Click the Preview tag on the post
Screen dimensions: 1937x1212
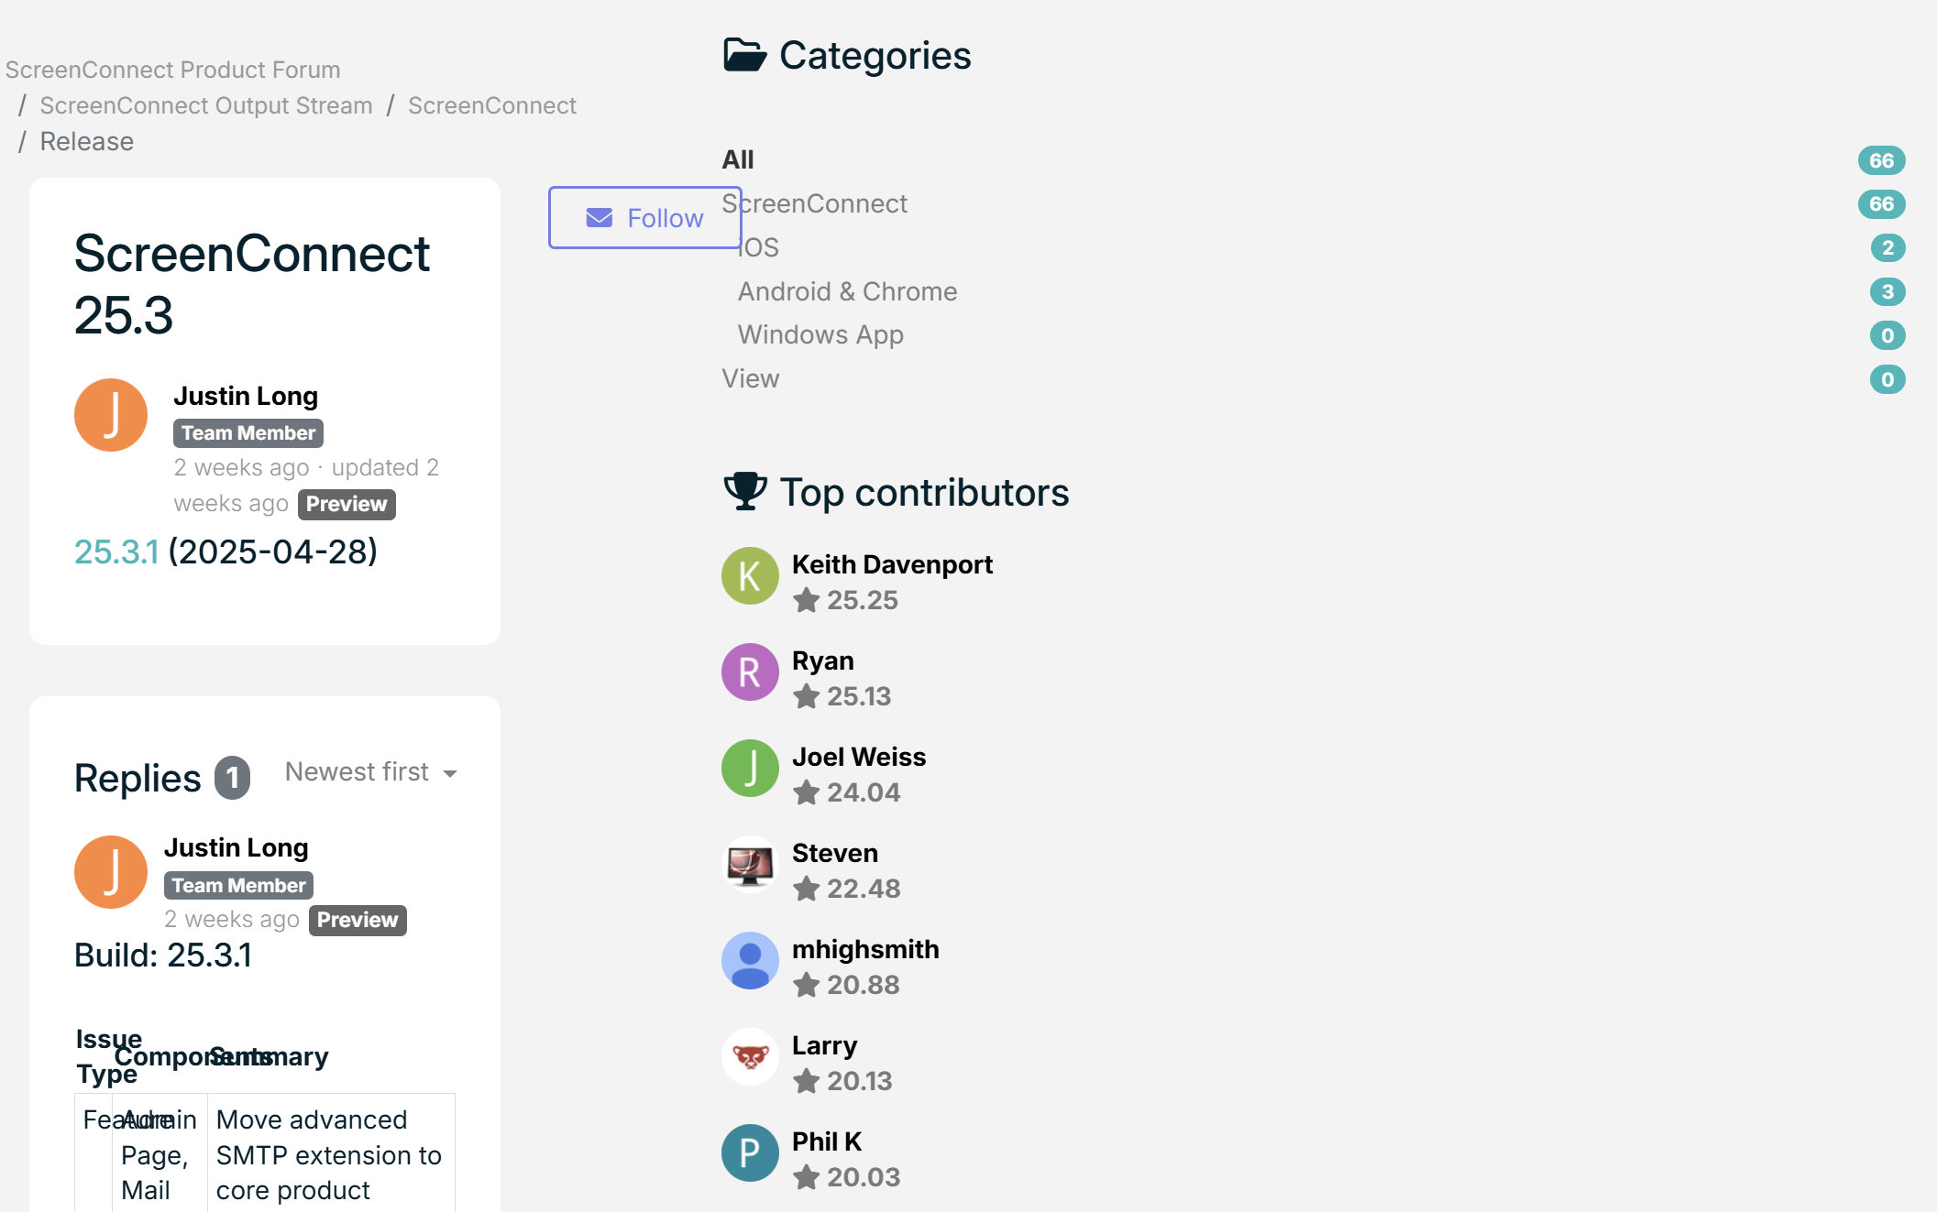point(347,504)
